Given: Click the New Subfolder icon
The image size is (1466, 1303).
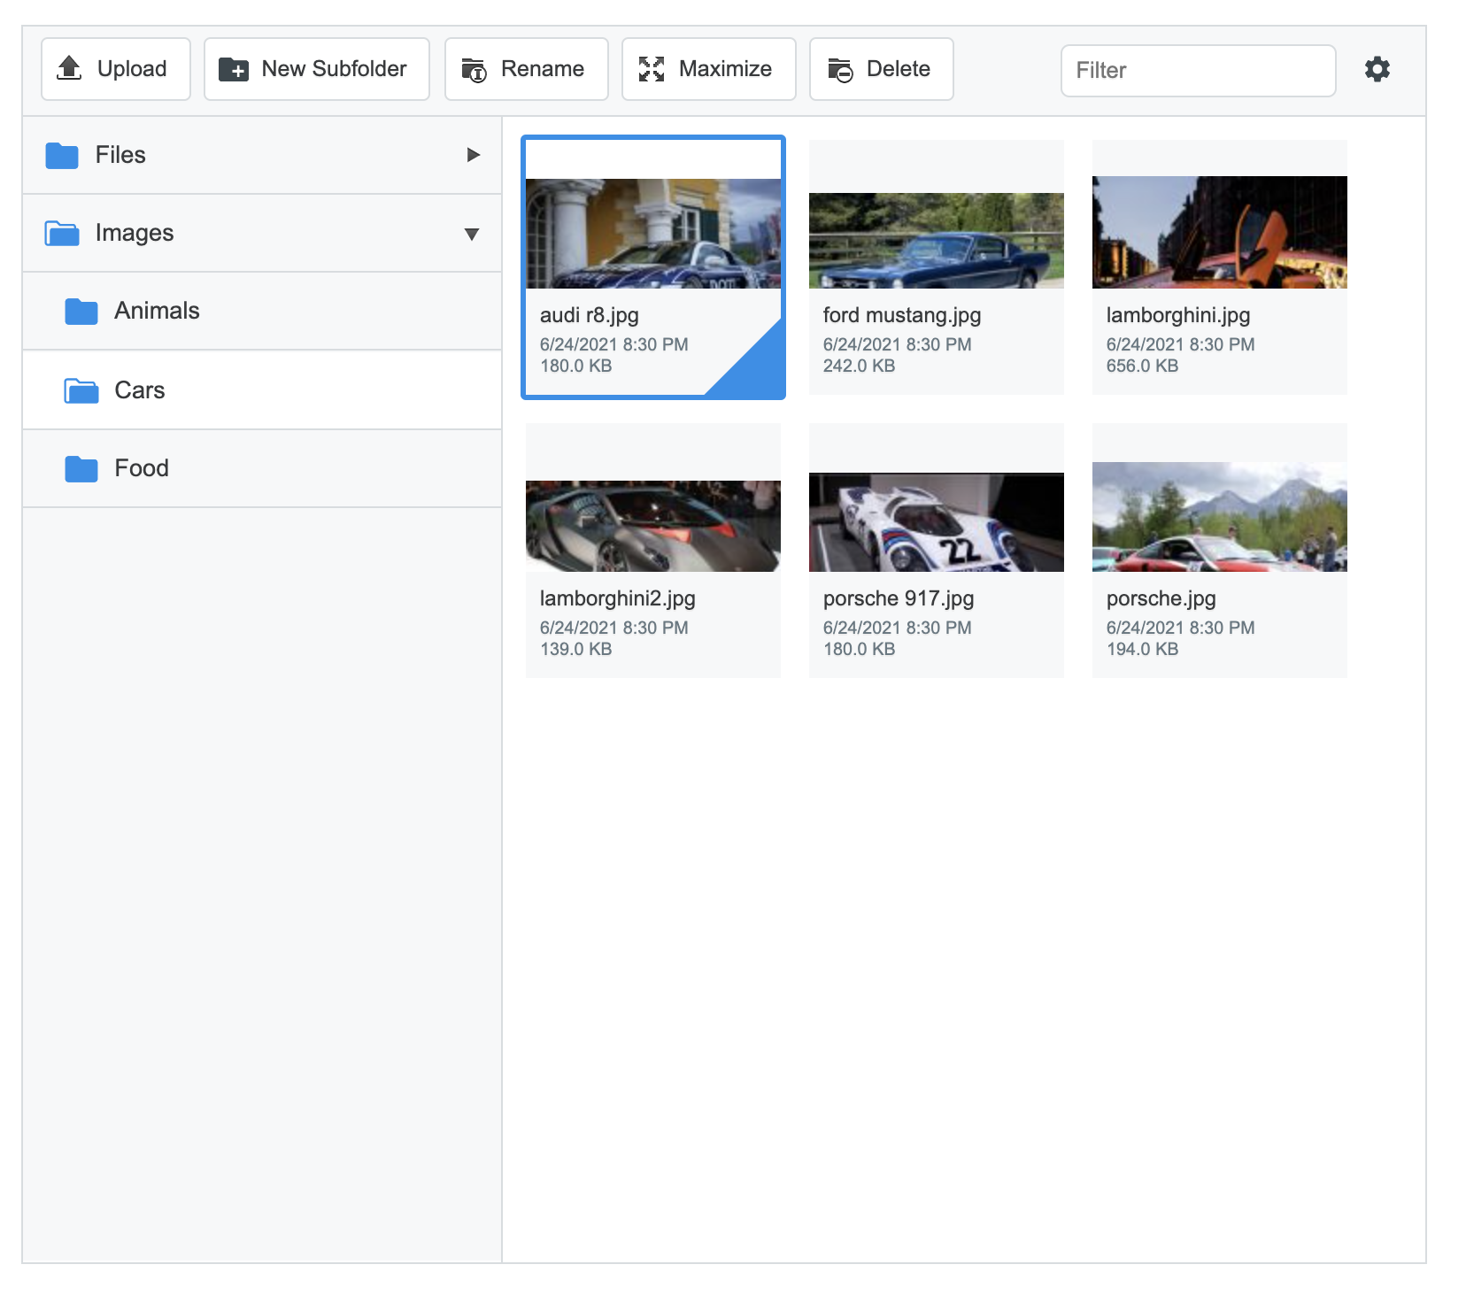Looking at the screenshot, I should point(233,68).
